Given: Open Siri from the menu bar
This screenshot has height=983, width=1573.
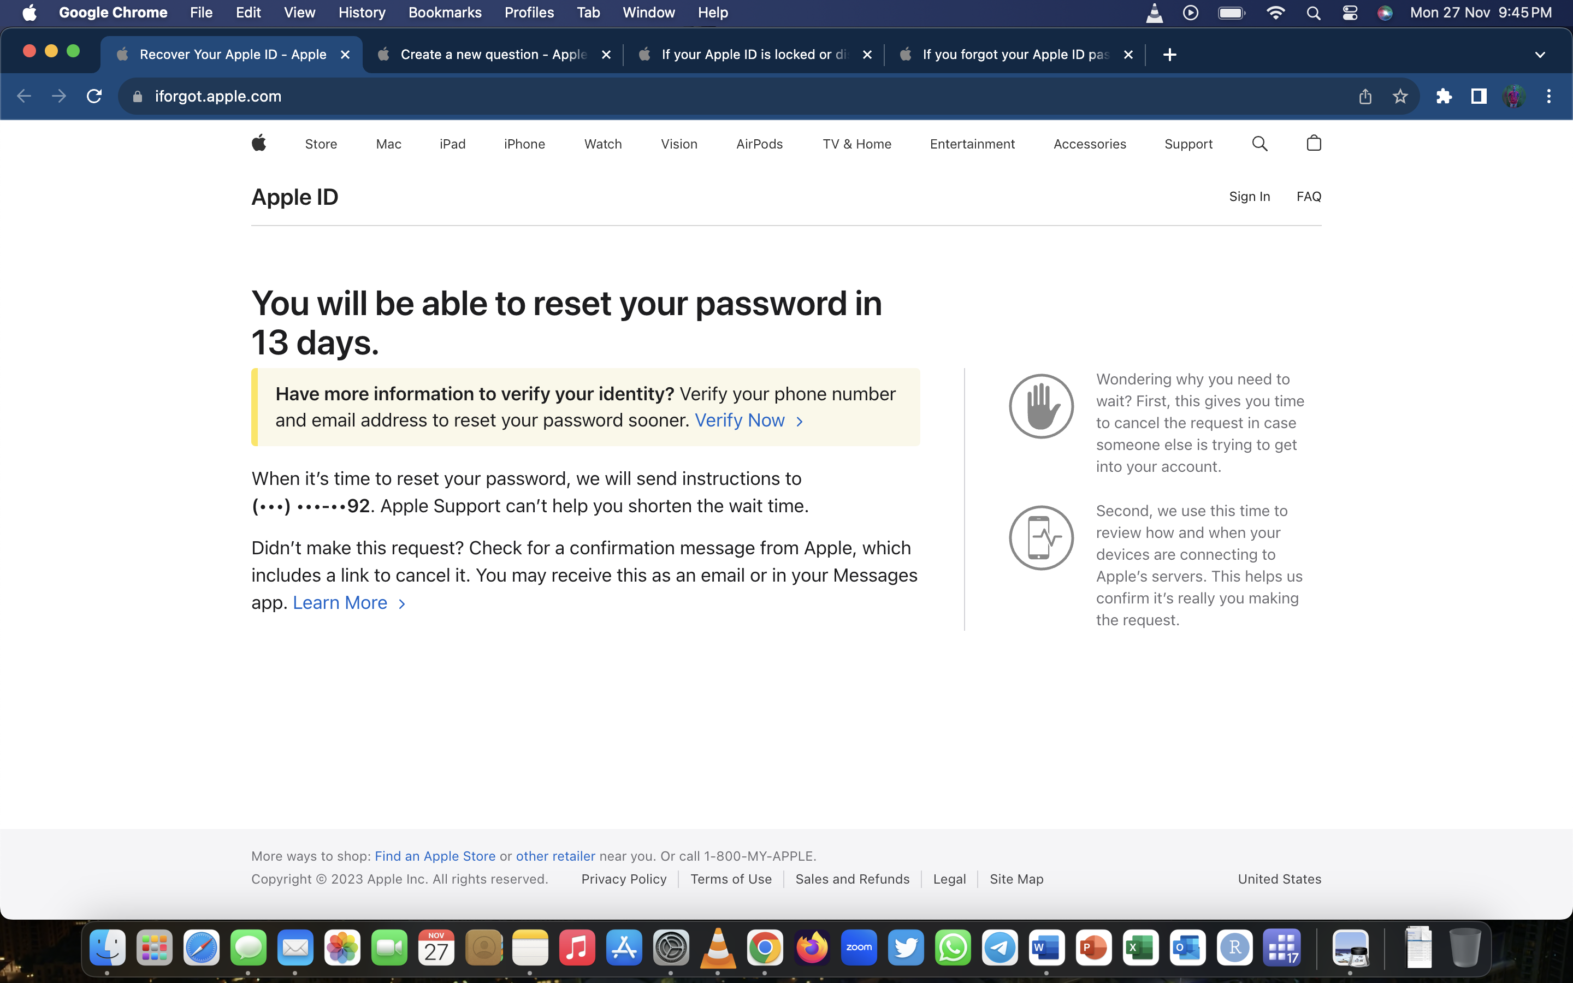Looking at the screenshot, I should [x=1385, y=13].
